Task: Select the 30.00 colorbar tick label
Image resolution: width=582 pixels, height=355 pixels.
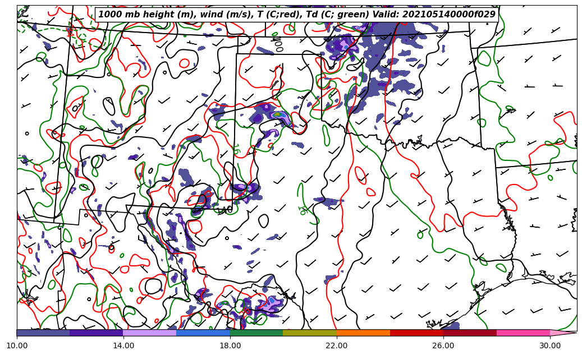Action: click(550, 345)
